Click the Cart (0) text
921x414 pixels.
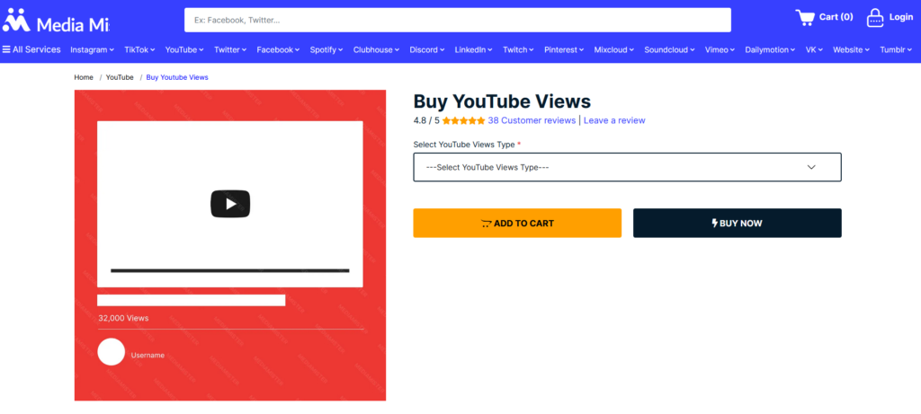pos(836,17)
